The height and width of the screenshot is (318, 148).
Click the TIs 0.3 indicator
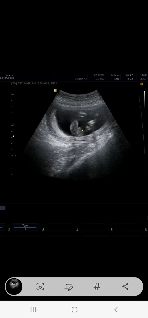point(129,79)
